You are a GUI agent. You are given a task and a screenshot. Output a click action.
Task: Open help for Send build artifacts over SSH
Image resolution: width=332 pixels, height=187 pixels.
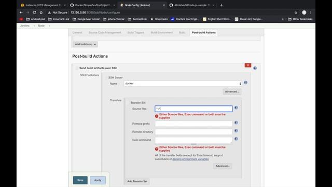[255, 68]
